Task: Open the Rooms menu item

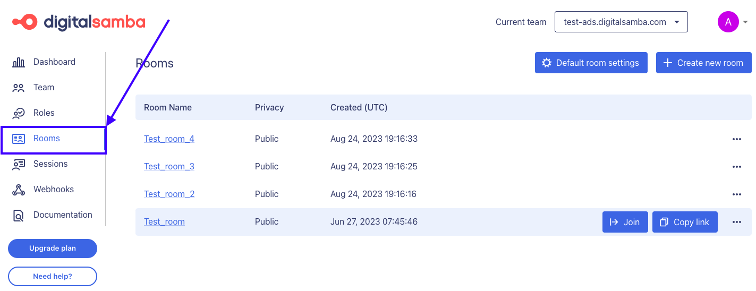Action: coord(47,139)
